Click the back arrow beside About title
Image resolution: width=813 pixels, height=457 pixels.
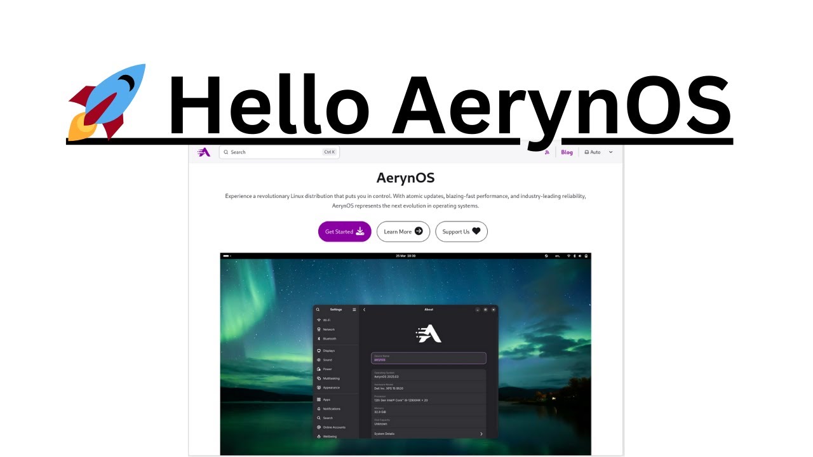pos(364,310)
